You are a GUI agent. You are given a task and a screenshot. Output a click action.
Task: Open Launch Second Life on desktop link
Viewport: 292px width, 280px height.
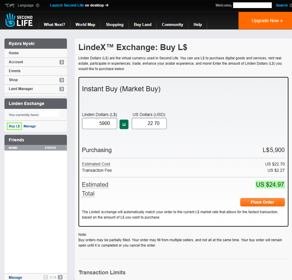click(x=79, y=5)
